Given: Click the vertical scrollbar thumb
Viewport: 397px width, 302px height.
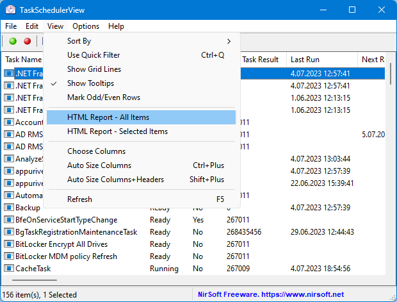Looking at the screenshot, I should click(x=391, y=74).
